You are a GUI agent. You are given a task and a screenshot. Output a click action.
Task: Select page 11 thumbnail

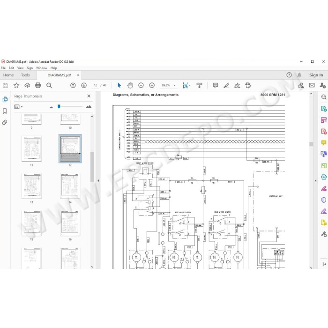[31, 149]
